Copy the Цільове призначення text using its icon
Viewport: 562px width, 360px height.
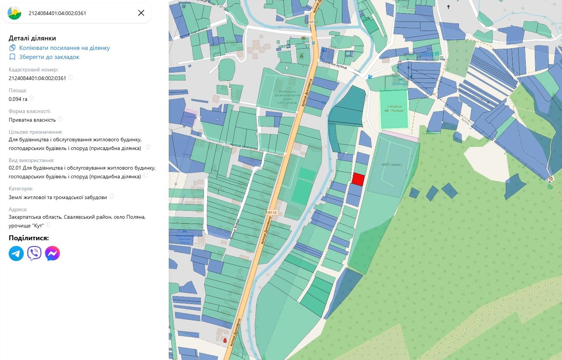click(148, 147)
